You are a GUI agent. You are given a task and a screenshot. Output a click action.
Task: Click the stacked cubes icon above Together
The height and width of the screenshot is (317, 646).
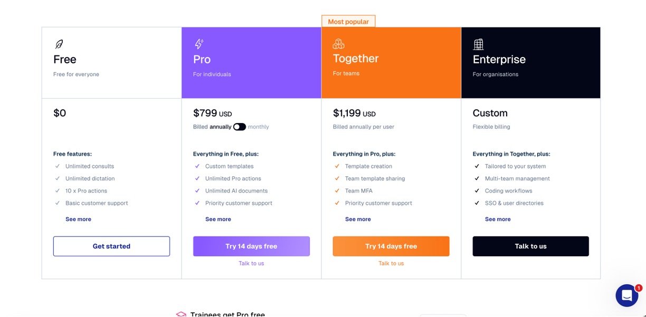[x=338, y=44]
